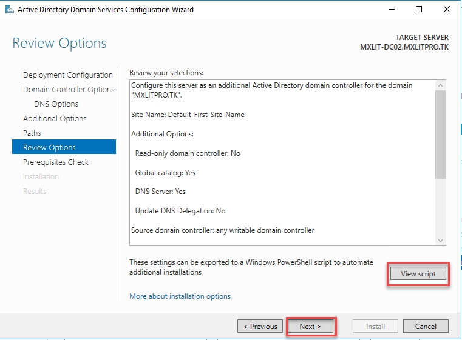Image resolution: width=462 pixels, height=340 pixels.
Task: Maximize the wizard window
Action: (x=419, y=10)
